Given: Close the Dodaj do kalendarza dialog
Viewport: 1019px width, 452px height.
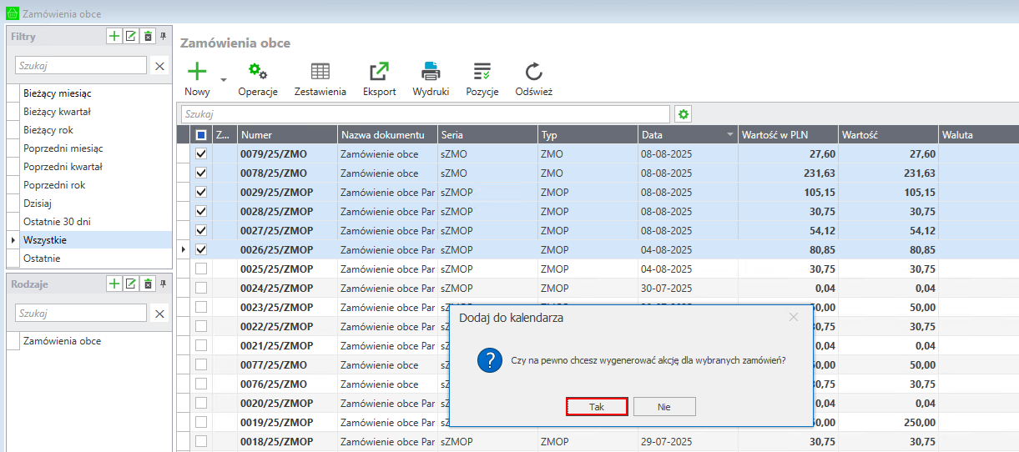Looking at the screenshot, I should 794,318.
